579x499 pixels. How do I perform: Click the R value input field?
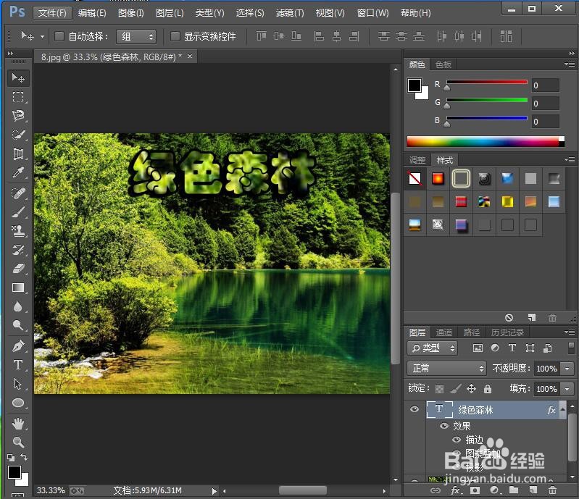(545, 85)
